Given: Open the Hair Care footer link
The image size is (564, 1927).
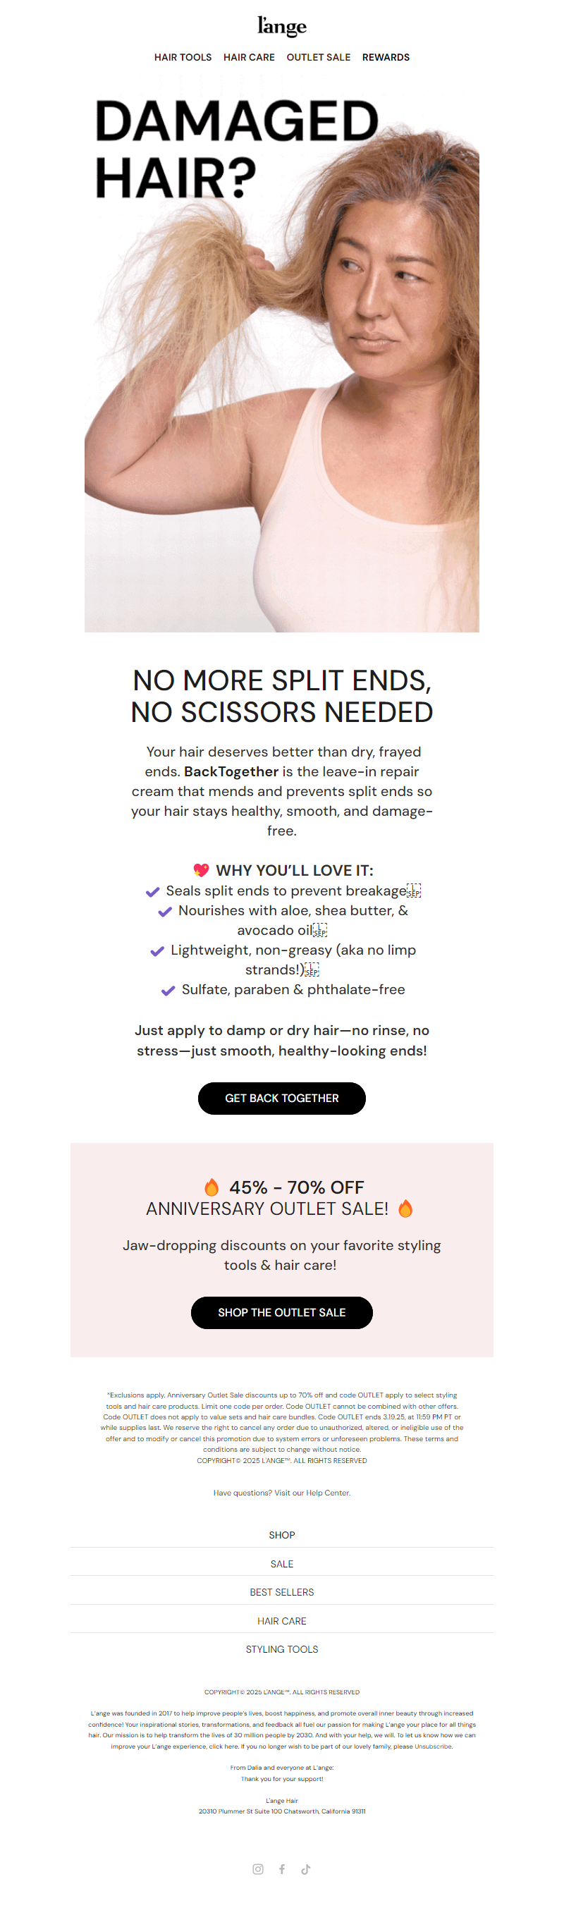Looking at the screenshot, I should click(x=282, y=1620).
